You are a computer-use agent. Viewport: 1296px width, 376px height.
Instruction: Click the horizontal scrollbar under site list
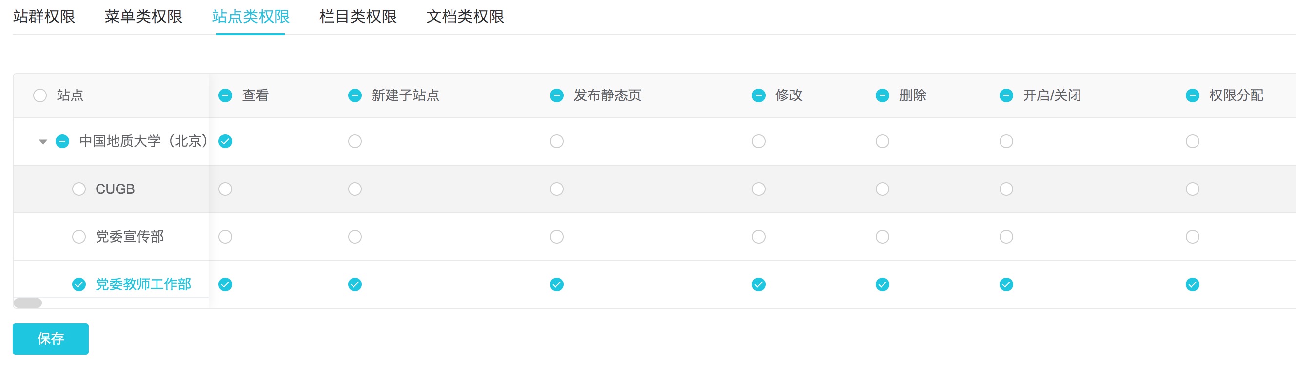point(28,302)
